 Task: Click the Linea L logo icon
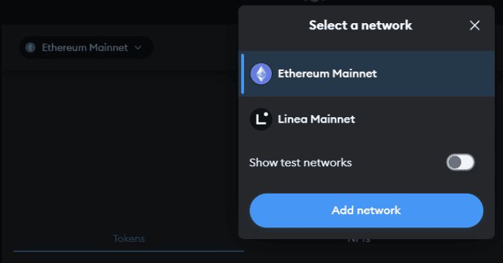click(261, 119)
